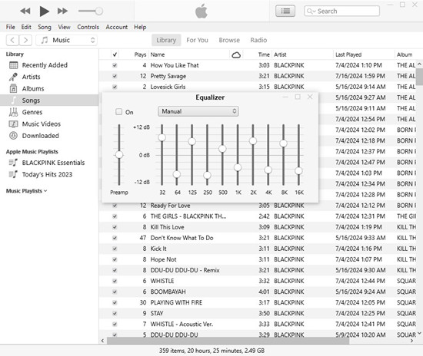Screen dimensions: 423x356
Task: Click the vertical scrollbar thumb of song list
Action: point(419,77)
